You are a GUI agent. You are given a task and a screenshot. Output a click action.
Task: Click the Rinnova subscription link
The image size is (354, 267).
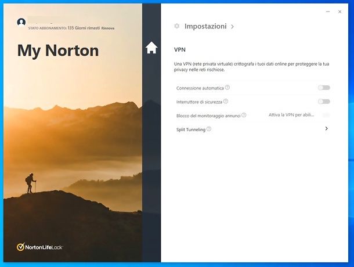(108, 28)
